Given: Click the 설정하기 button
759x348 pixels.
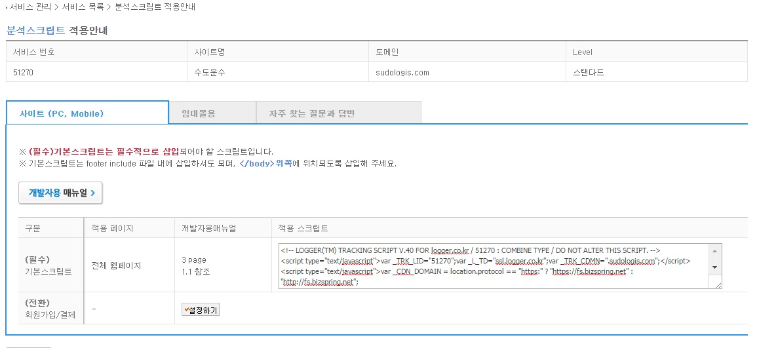Looking at the screenshot, I should coord(201,309).
